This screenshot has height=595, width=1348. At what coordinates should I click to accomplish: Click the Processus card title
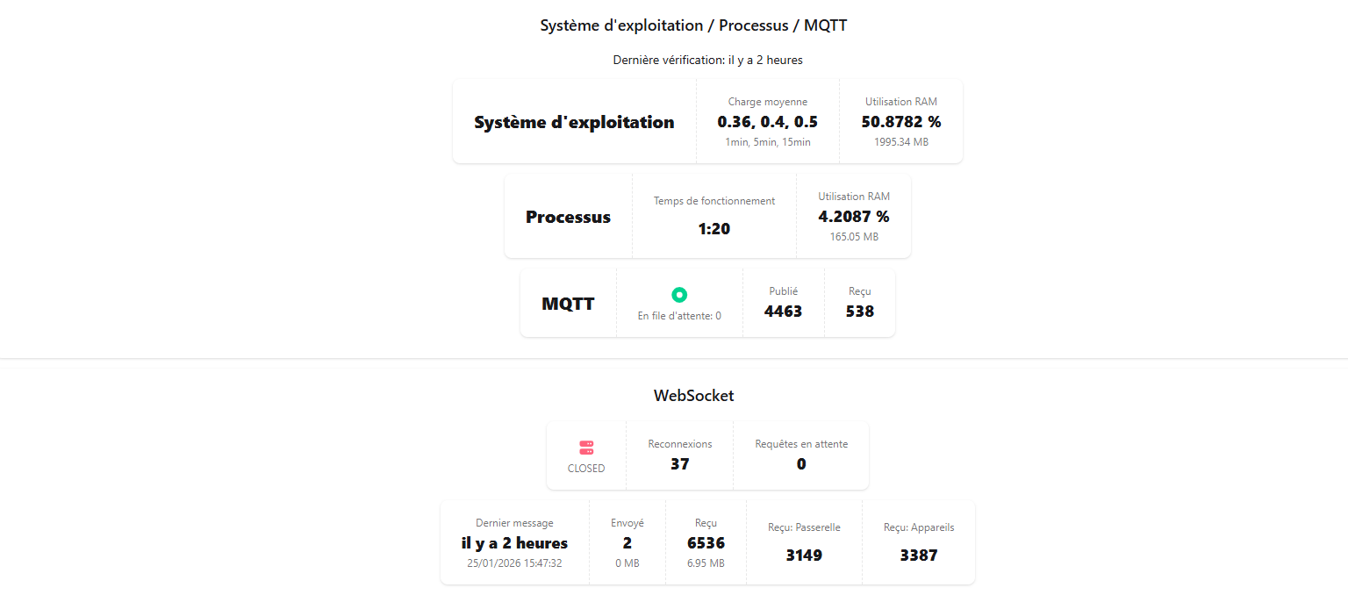568,217
